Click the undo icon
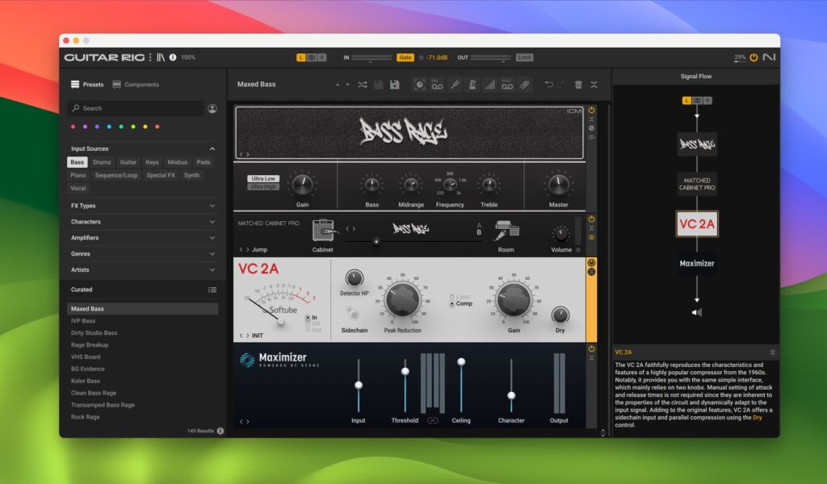 click(x=549, y=84)
